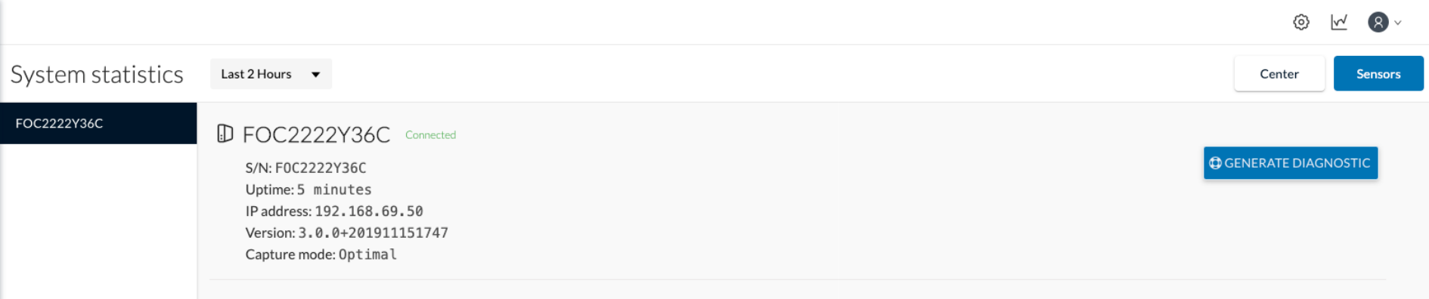Click the Uptime 5 minutes value
Viewport: 1429px width, 299px height.
tap(334, 190)
